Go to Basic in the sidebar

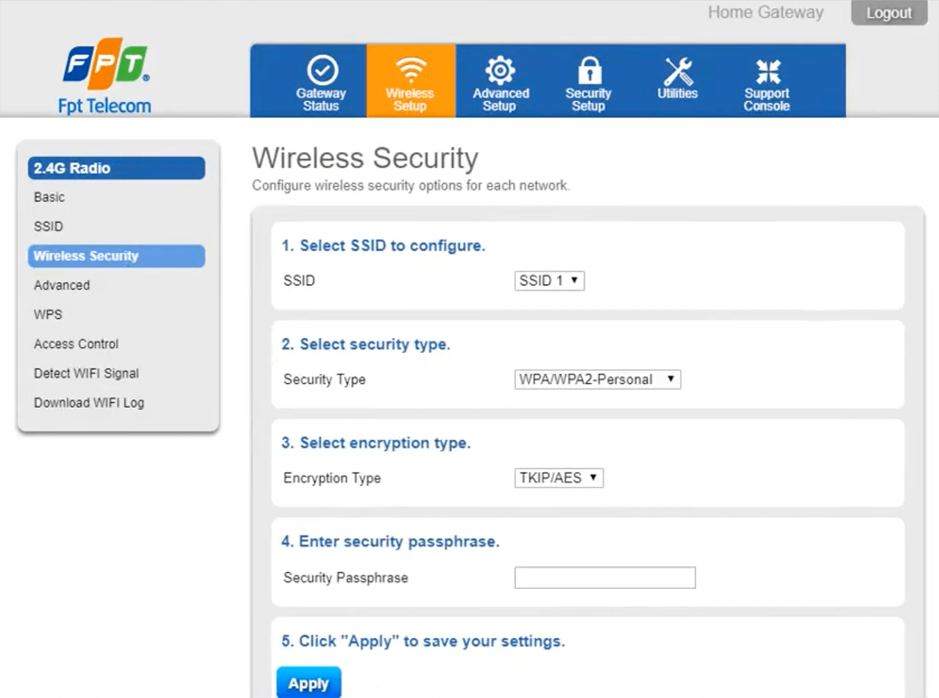[49, 197]
